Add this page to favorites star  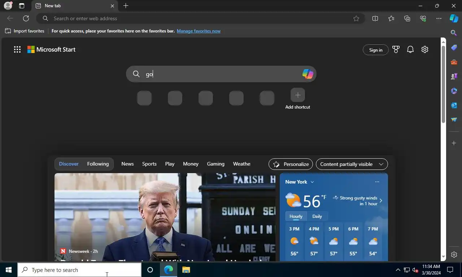(356, 18)
